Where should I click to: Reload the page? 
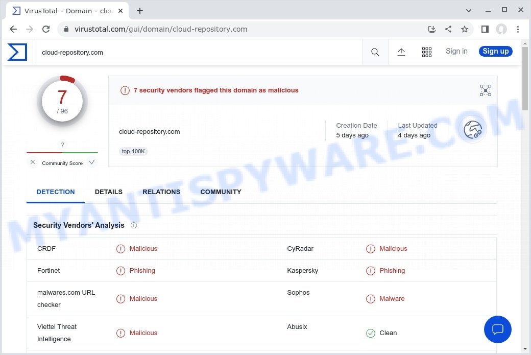46,29
